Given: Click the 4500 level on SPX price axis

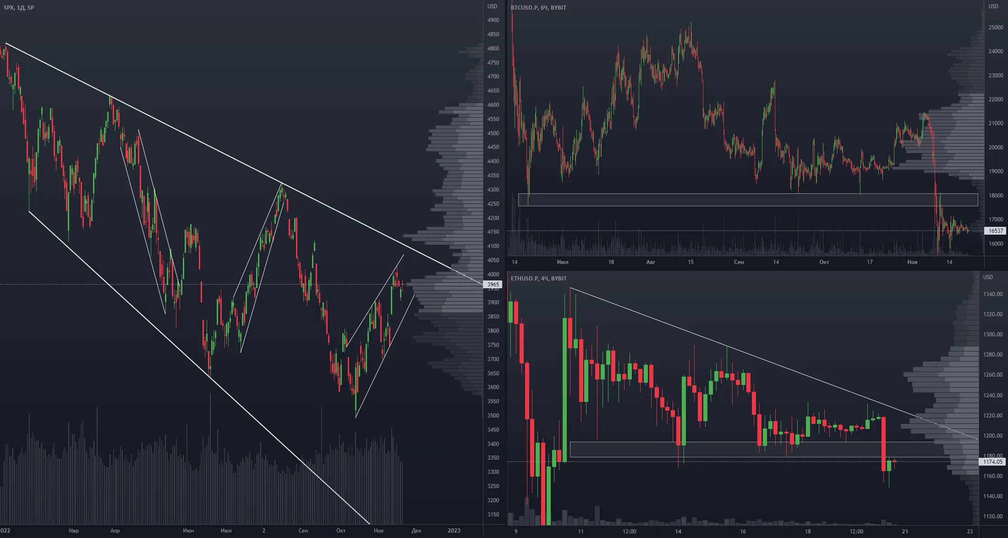Looking at the screenshot, I should click(493, 133).
